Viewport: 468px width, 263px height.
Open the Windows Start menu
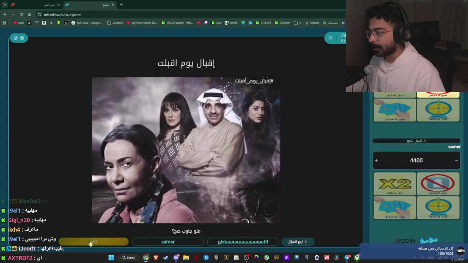111,258
